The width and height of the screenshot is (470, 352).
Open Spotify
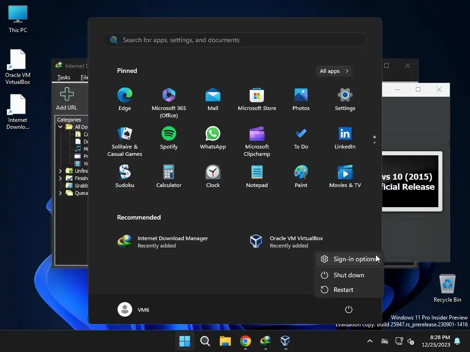[169, 138]
